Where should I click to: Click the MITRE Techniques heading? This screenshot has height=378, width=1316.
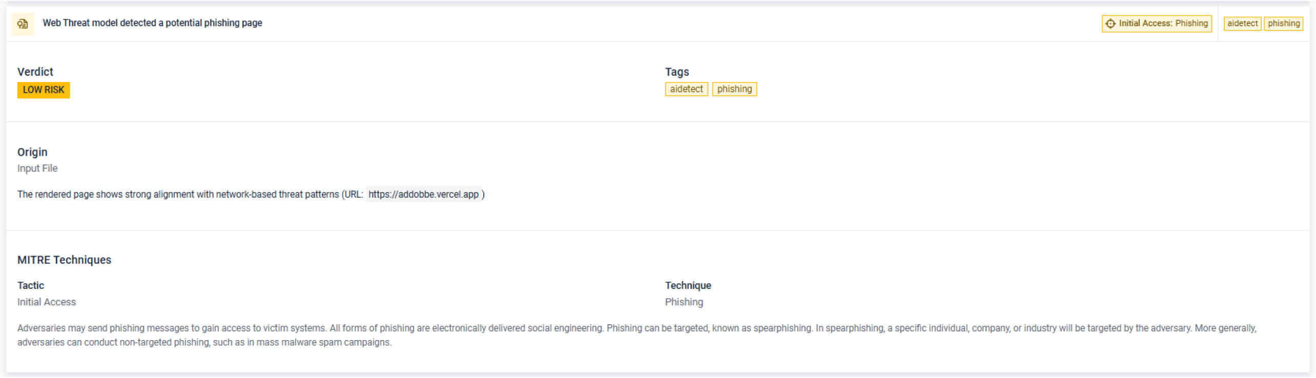pos(64,260)
